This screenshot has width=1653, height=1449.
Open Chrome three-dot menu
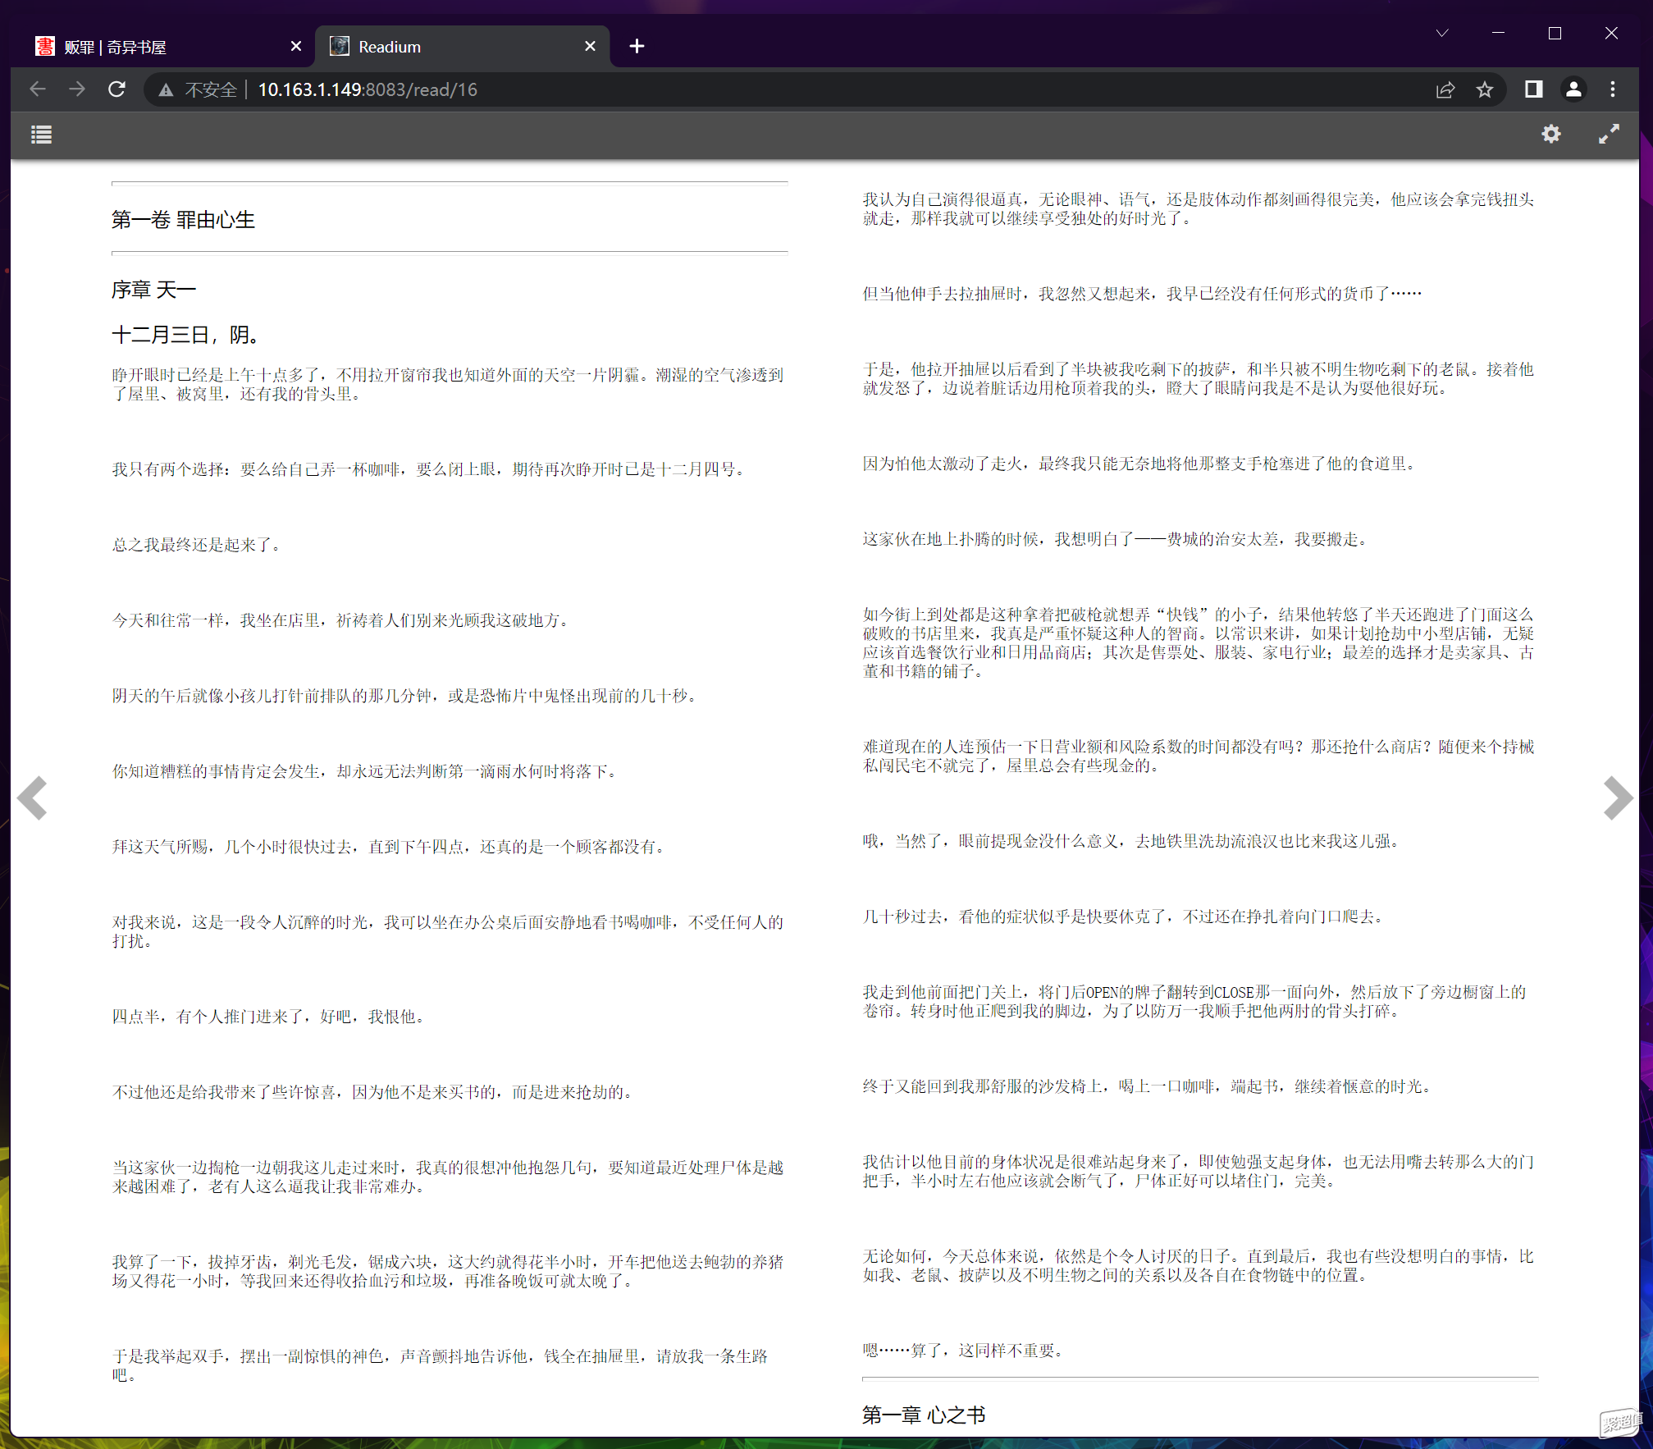(x=1612, y=89)
